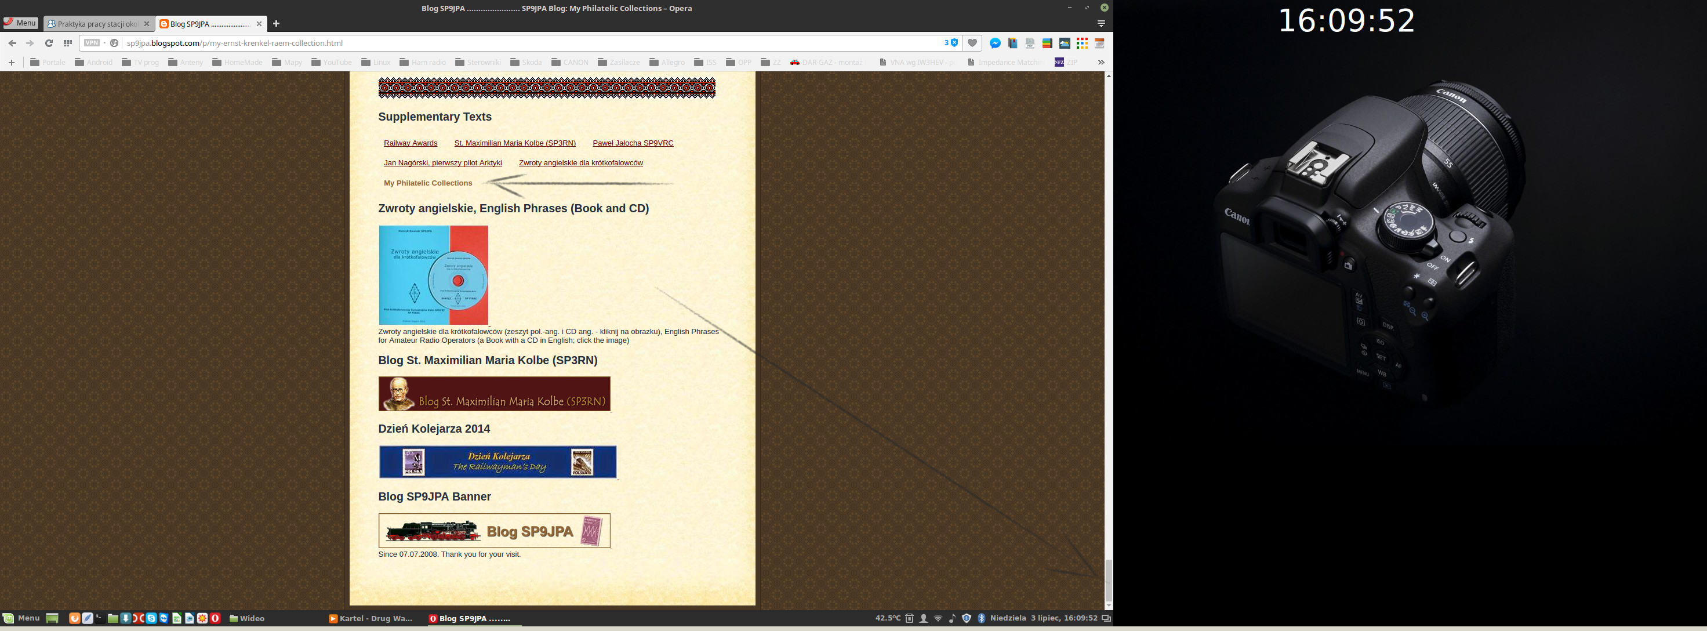Open the tab list dropdown menu
Screen dimensions: 1707x631
point(1101,24)
